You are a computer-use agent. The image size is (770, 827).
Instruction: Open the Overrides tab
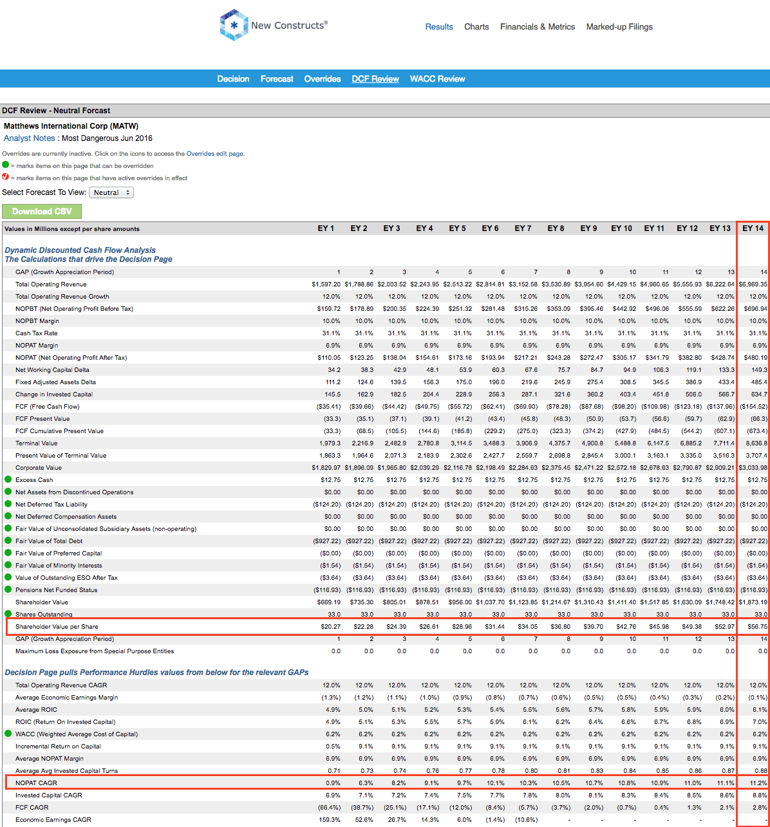323,79
